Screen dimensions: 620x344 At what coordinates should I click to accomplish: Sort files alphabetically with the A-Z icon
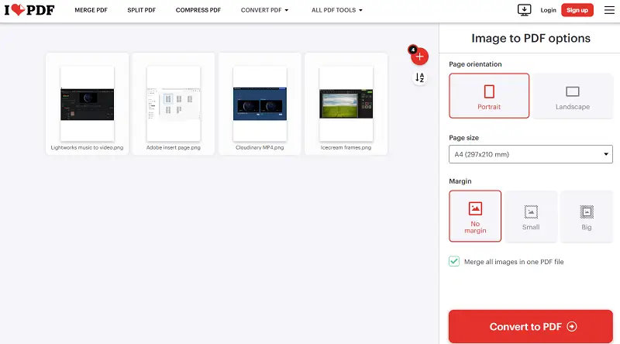pos(419,77)
